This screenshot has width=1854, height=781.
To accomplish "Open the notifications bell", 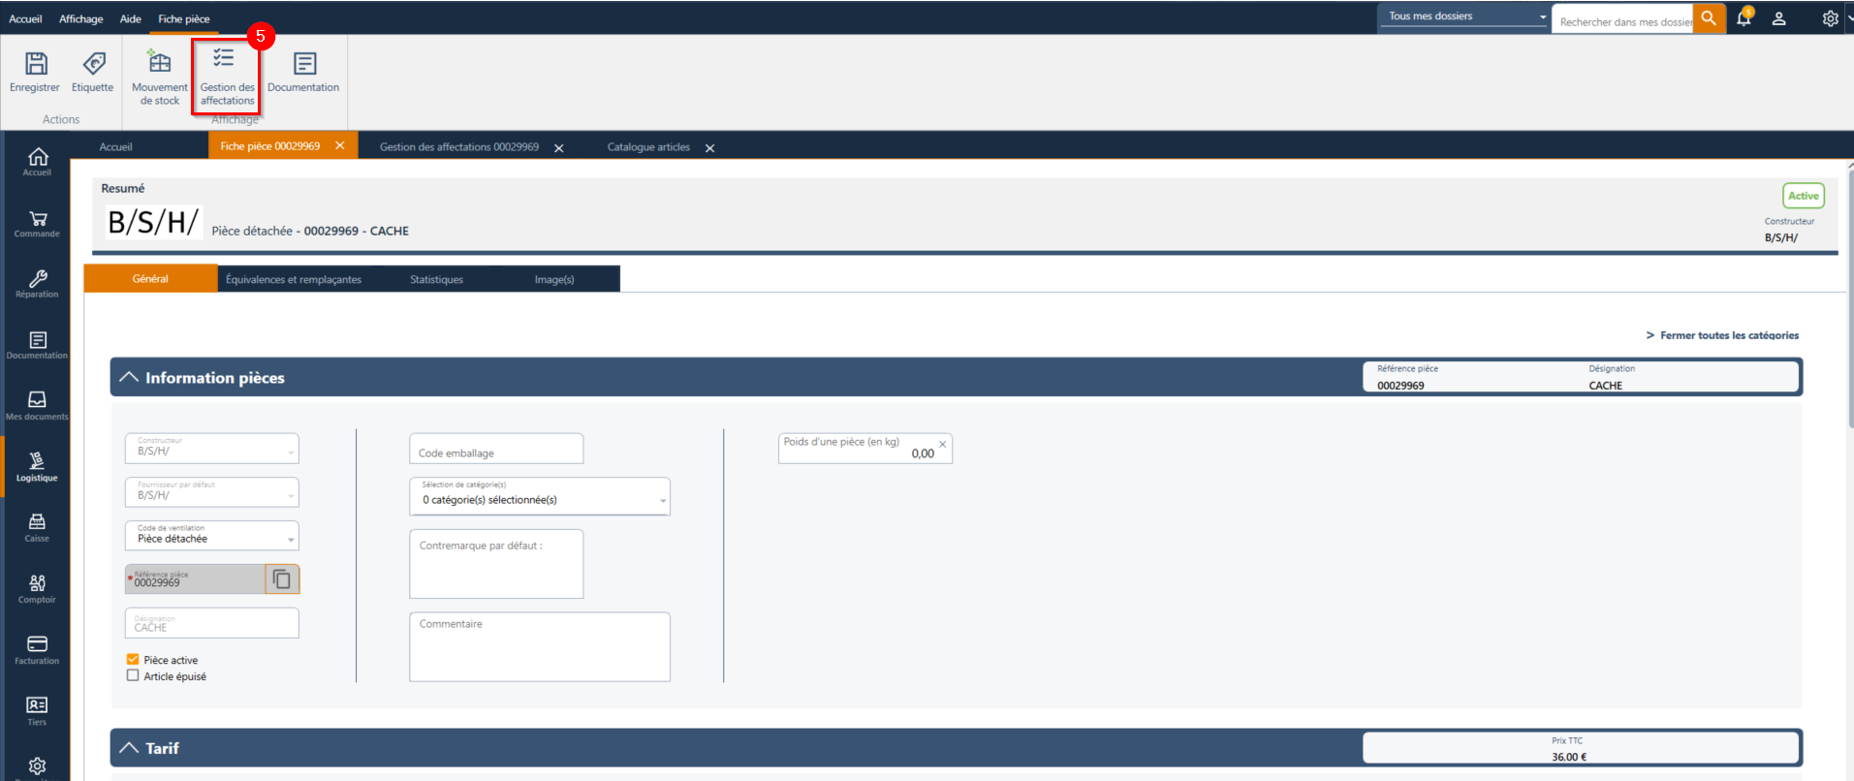I will pyautogui.click(x=1744, y=18).
